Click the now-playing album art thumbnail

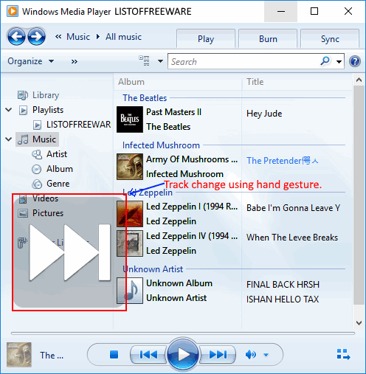19,355
